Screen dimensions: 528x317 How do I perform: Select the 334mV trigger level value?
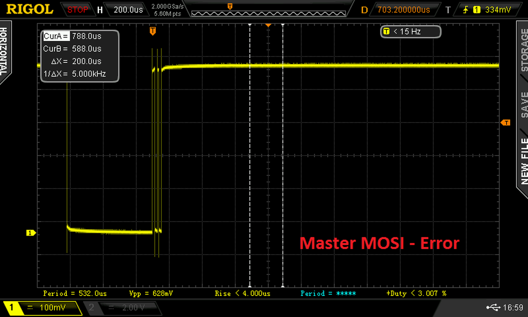click(498, 9)
